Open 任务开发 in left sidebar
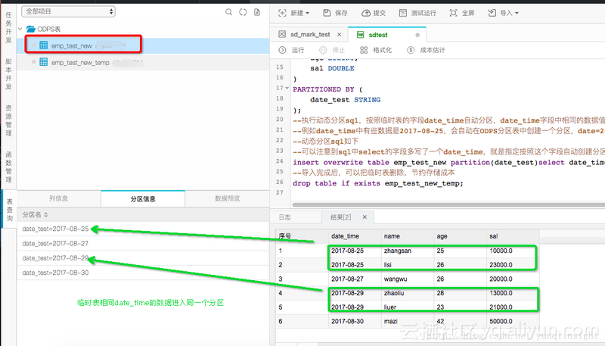The image size is (605, 346). pyautogui.click(x=8, y=27)
